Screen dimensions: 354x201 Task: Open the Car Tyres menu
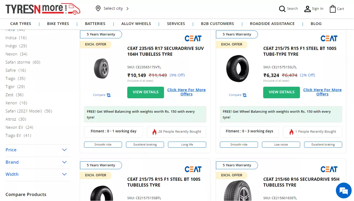(21, 24)
